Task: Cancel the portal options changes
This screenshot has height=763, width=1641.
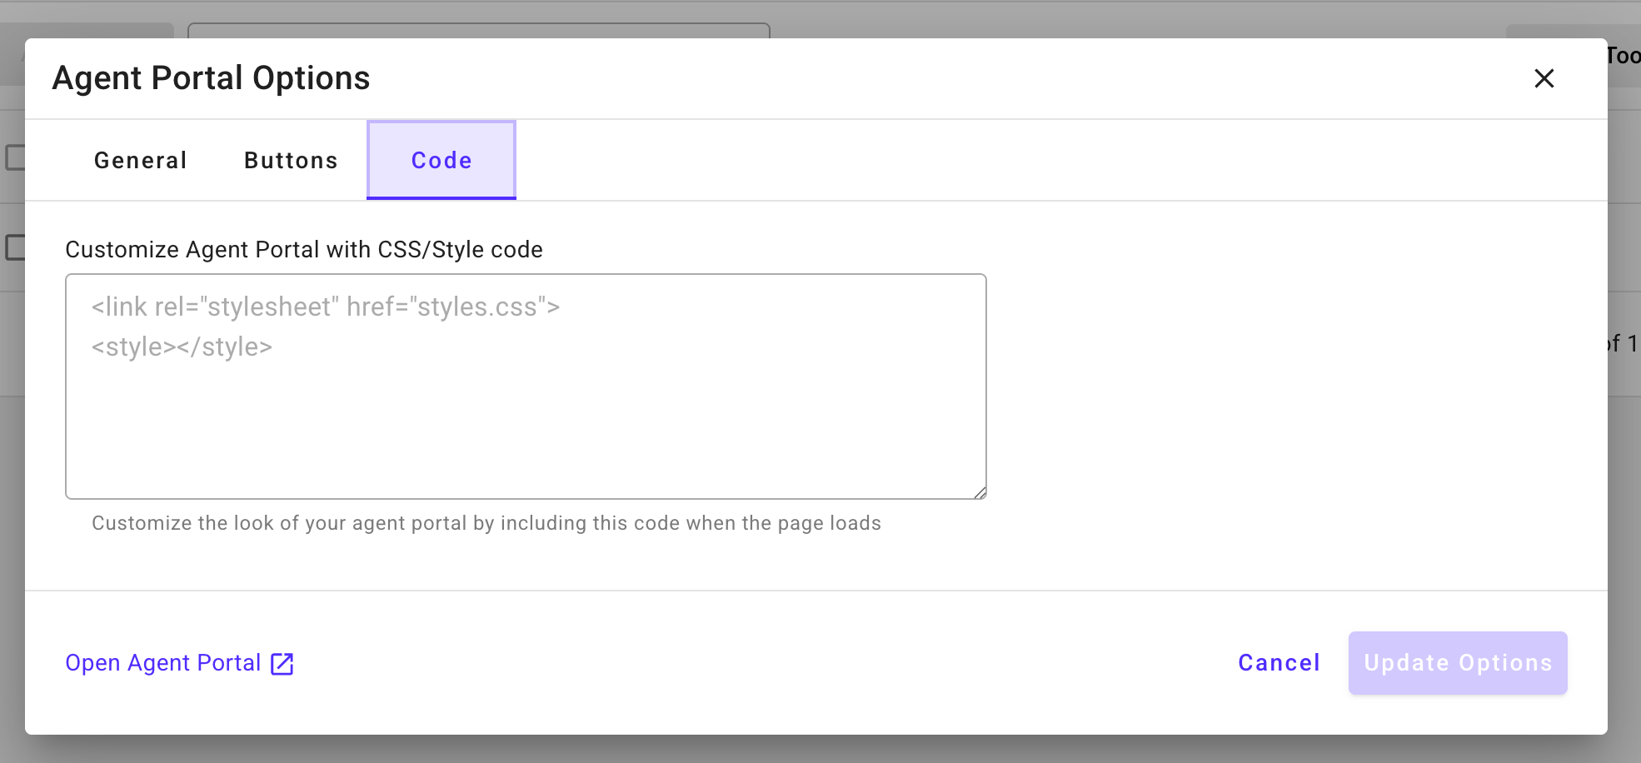Action: [1279, 663]
